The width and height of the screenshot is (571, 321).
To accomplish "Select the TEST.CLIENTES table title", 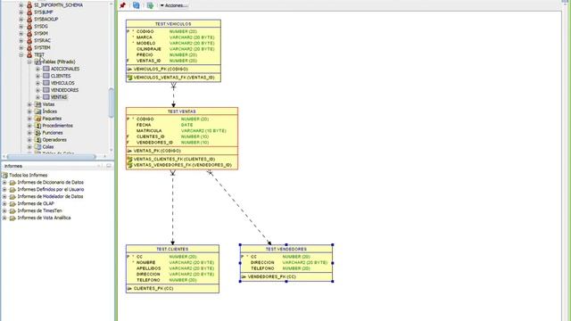I will click(172, 249).
